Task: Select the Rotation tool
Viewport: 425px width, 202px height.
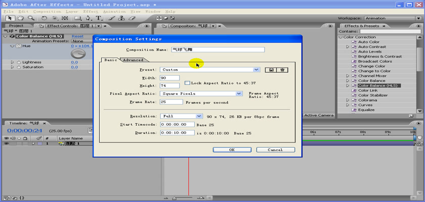Action: [x=45, y=18]
